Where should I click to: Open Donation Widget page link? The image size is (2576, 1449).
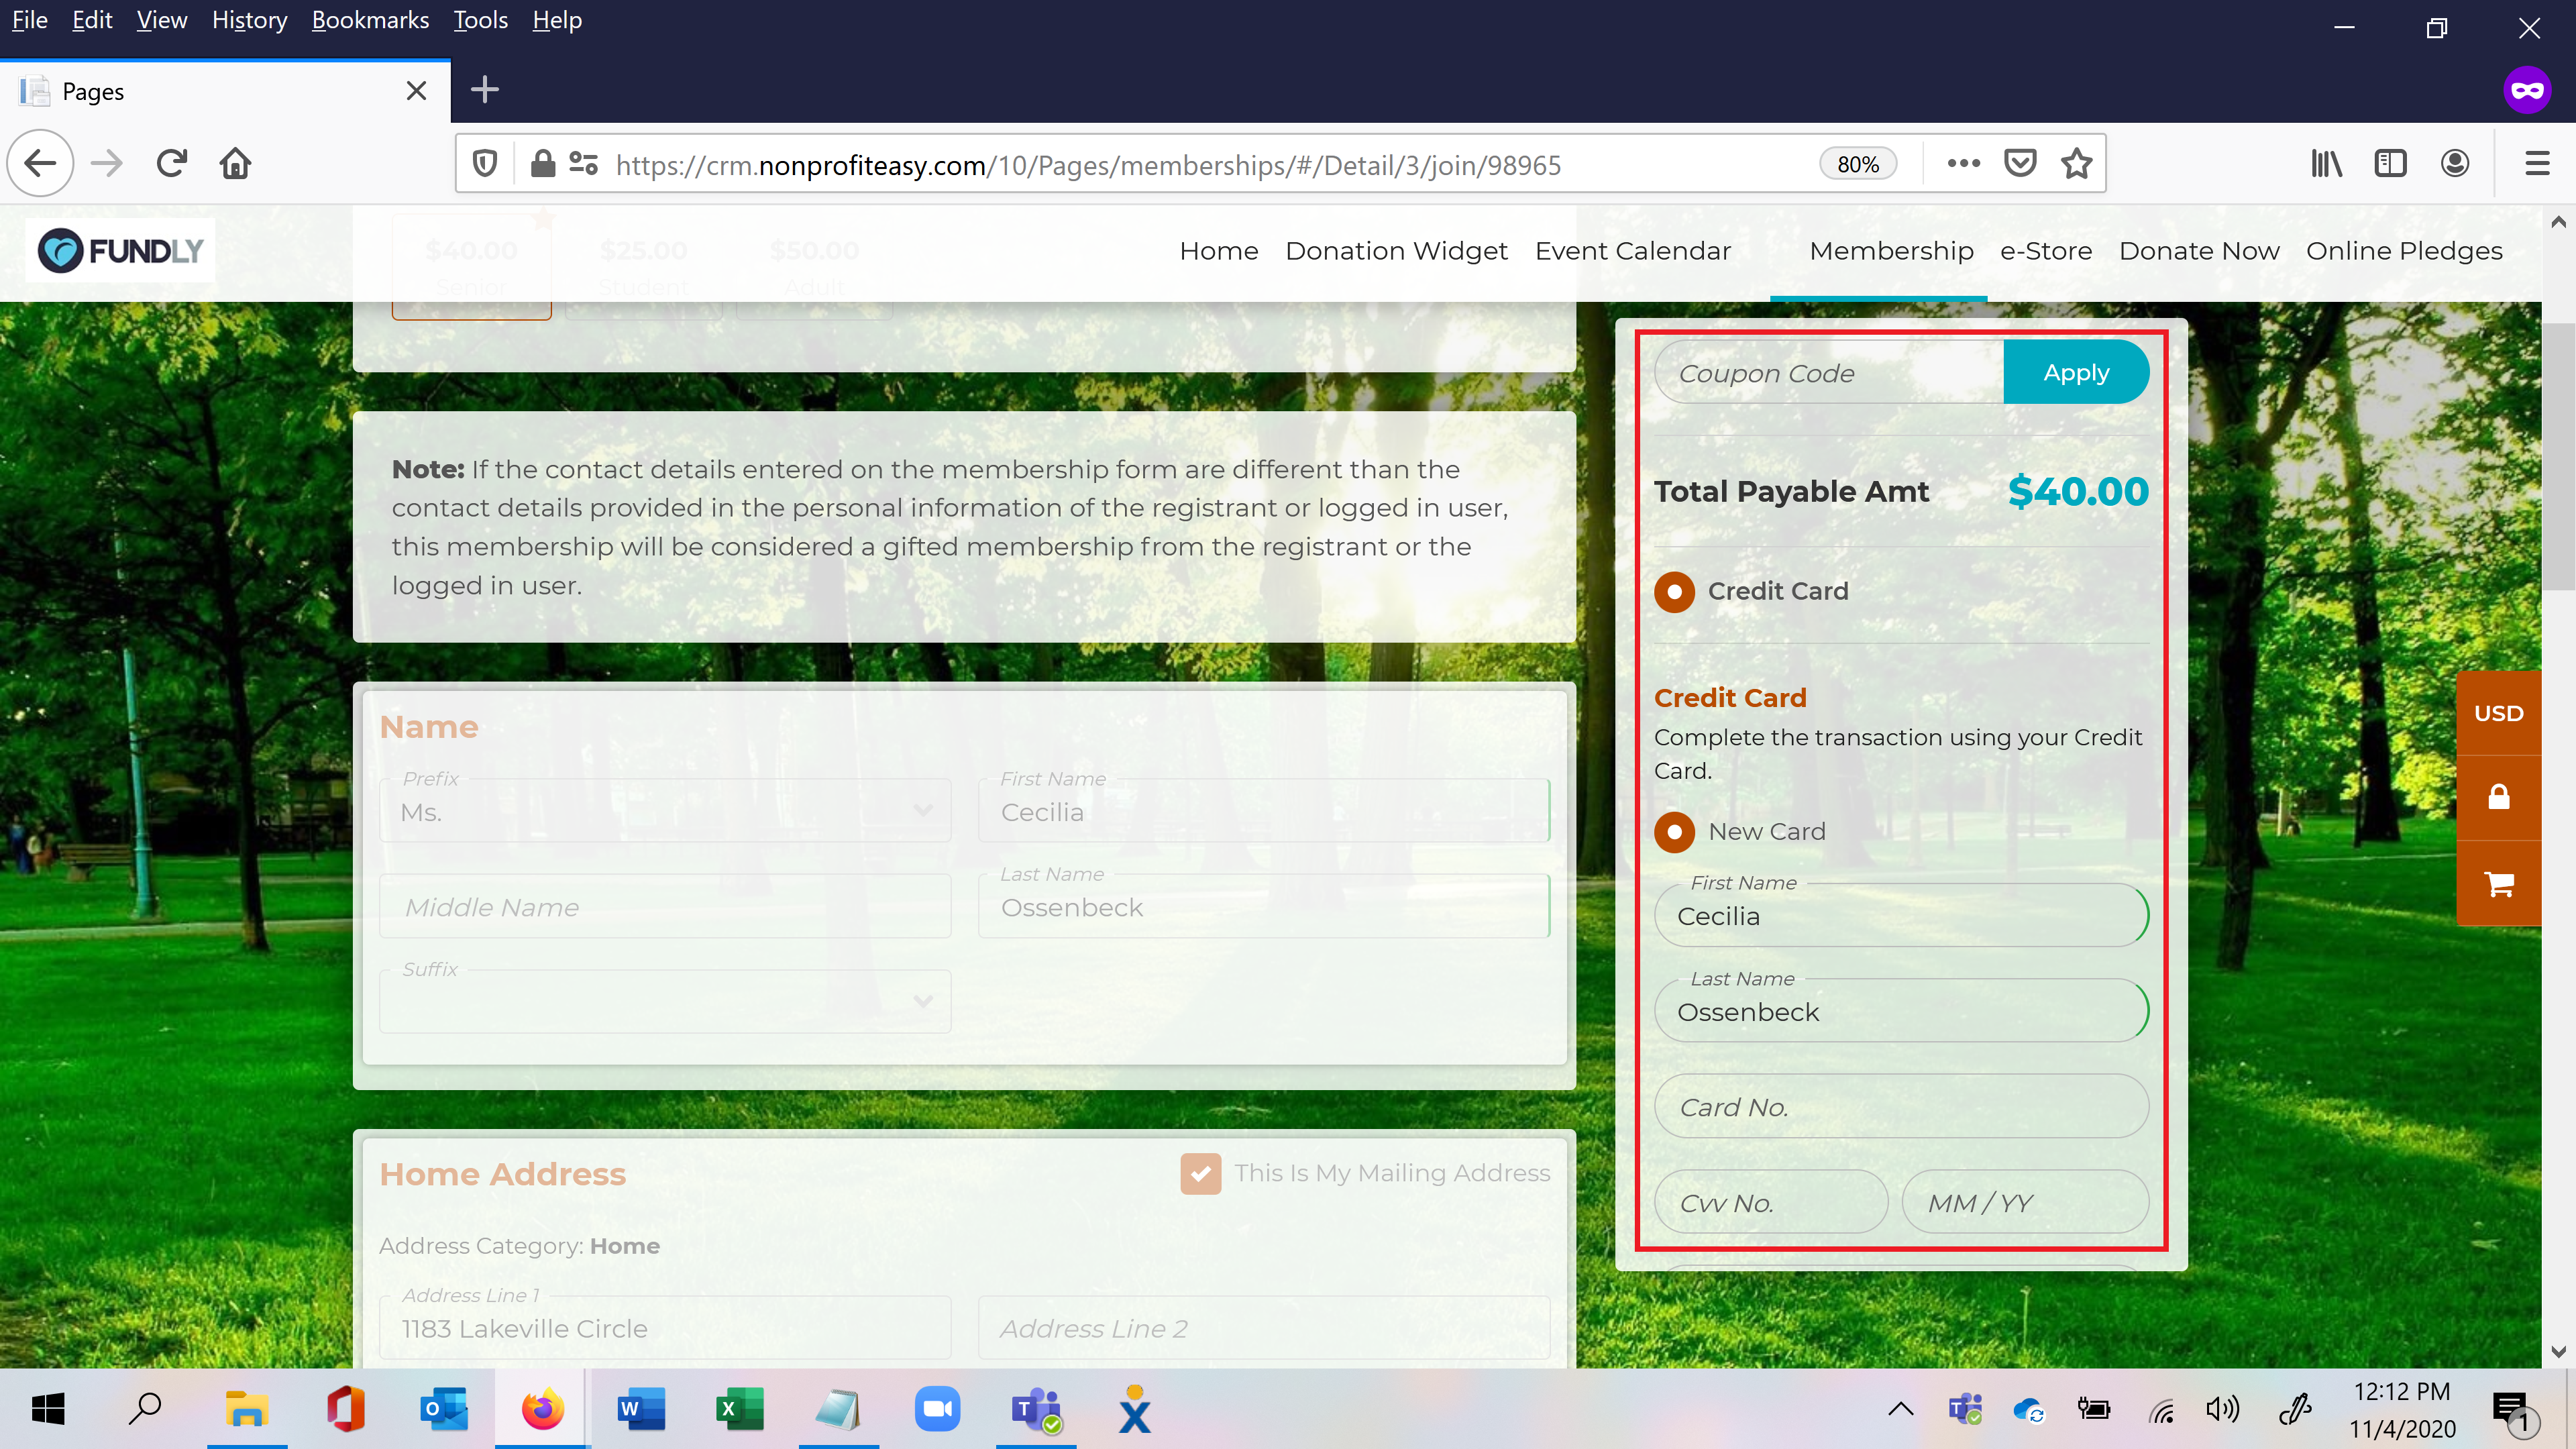pos(1396,250)
